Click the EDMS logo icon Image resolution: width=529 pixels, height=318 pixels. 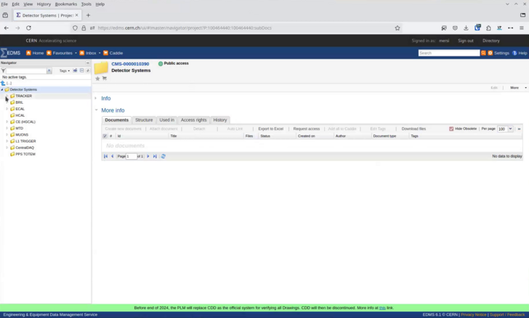pos(4,53)
